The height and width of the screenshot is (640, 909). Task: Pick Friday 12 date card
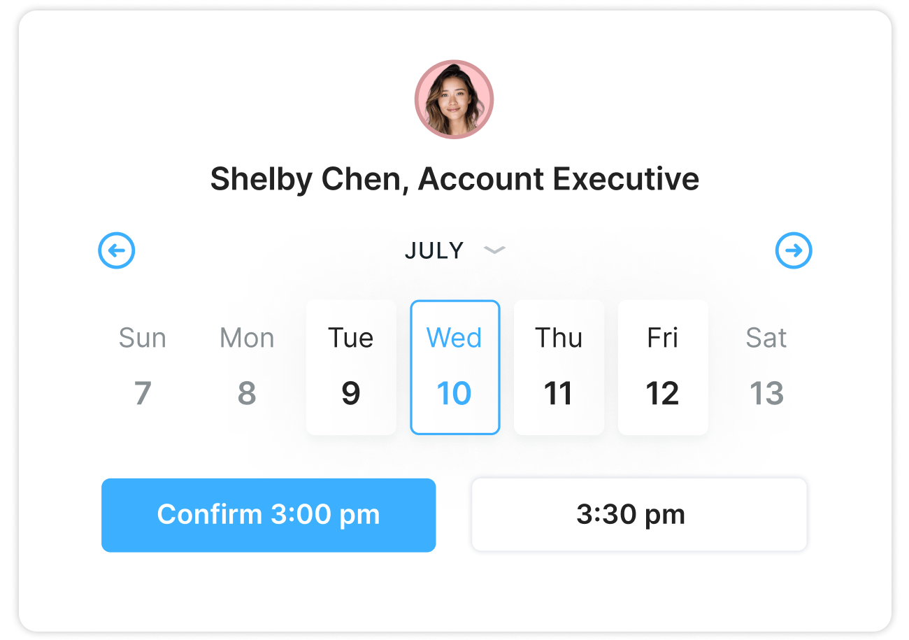pyautogui.click(x=663, y=367)
